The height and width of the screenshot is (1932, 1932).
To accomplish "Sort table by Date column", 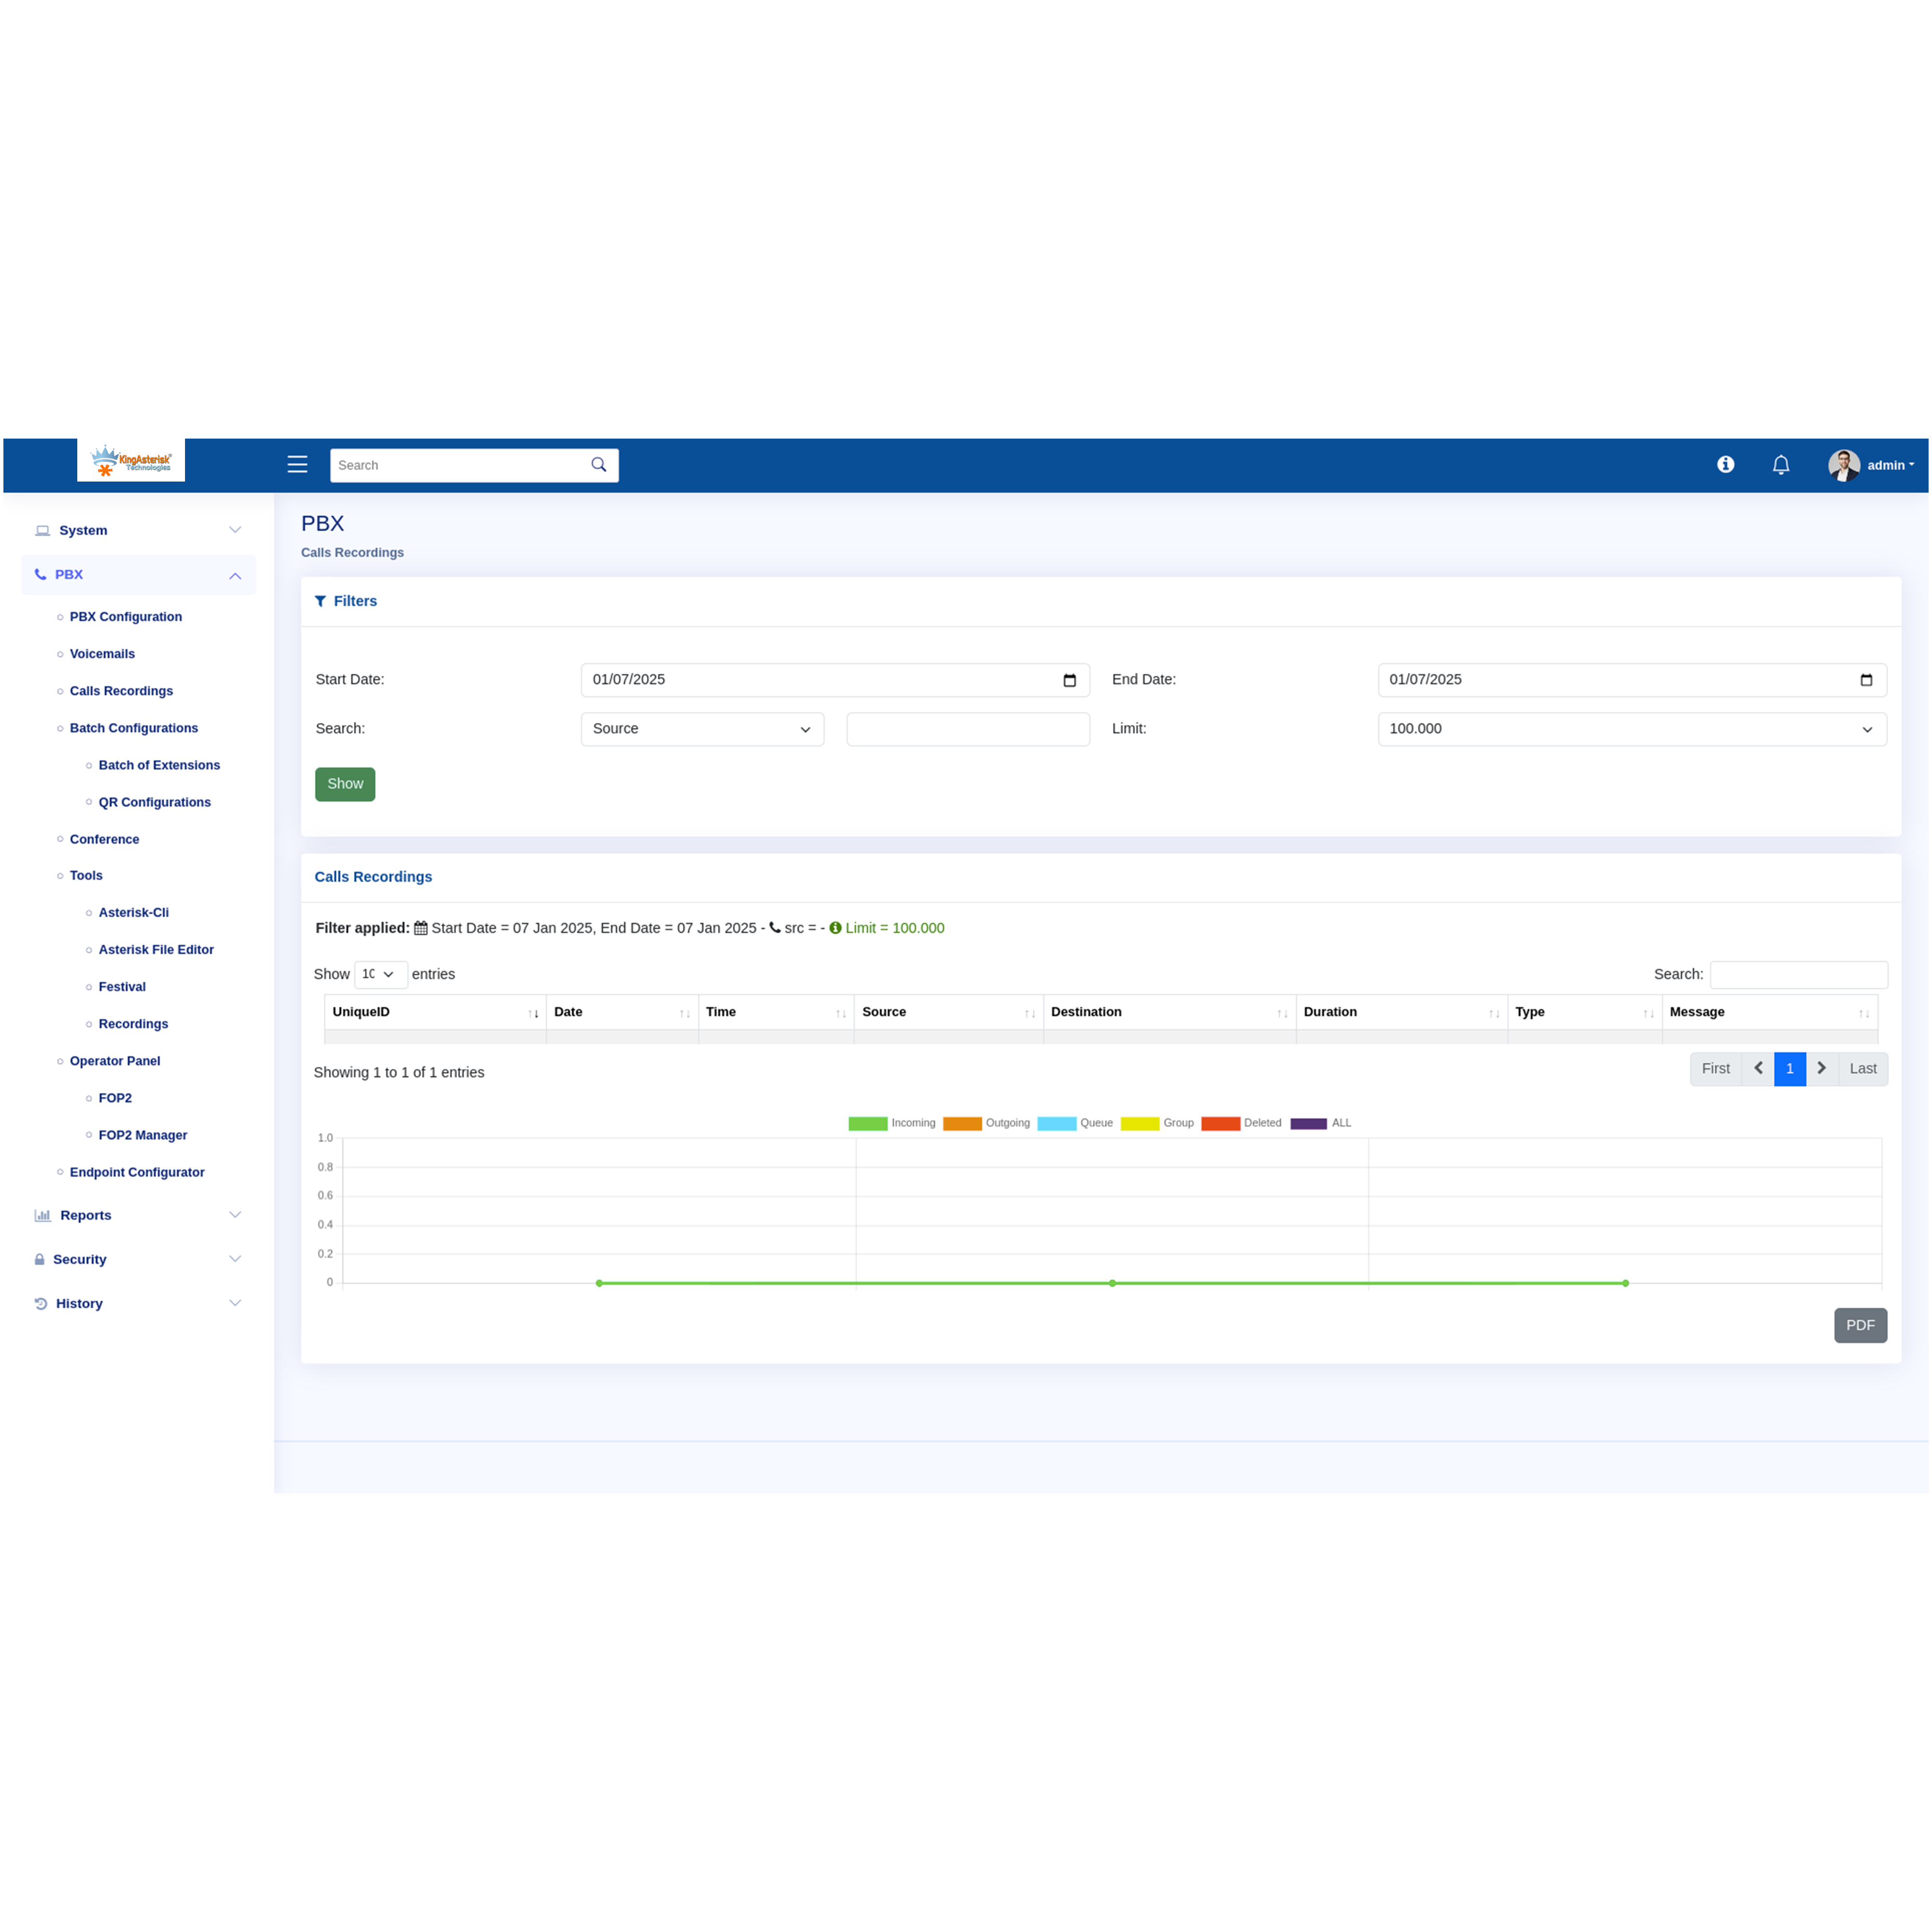I will click(x=622, y=1012).
